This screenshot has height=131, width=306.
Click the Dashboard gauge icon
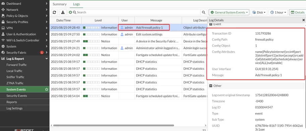click(3, 3)
